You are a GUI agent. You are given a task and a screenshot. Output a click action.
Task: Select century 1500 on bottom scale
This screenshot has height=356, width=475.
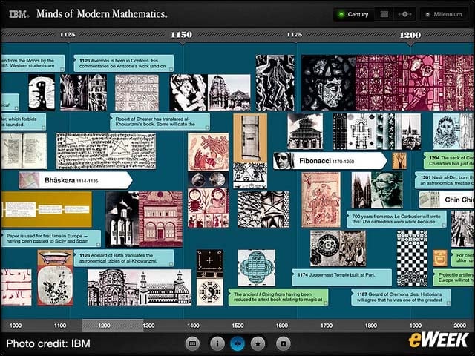(x=237, y=326)
